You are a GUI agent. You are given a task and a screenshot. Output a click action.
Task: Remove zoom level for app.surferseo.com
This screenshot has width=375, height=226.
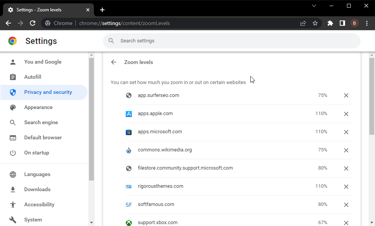coord(346,95)
